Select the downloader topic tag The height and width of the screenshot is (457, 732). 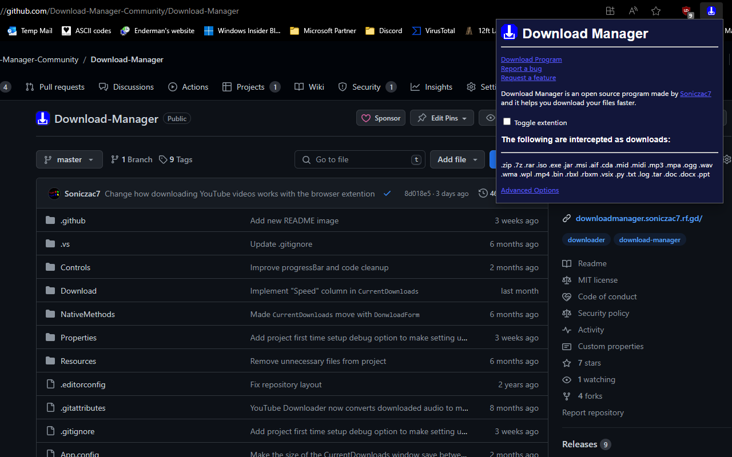pos(586,240)
